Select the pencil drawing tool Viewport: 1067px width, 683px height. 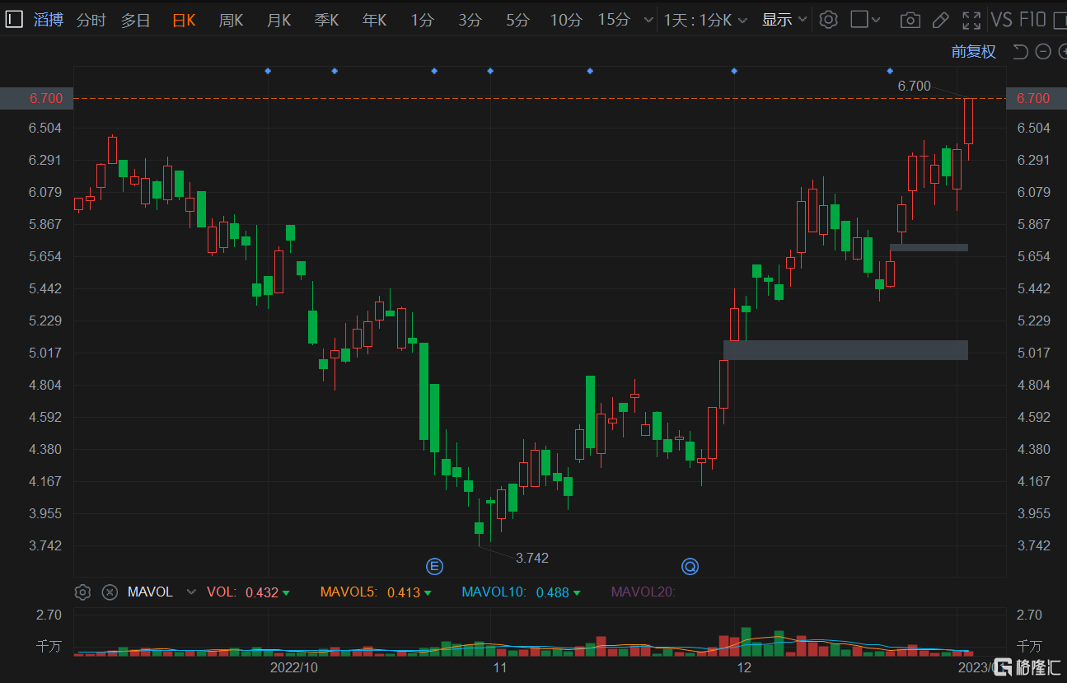[941, 21]
